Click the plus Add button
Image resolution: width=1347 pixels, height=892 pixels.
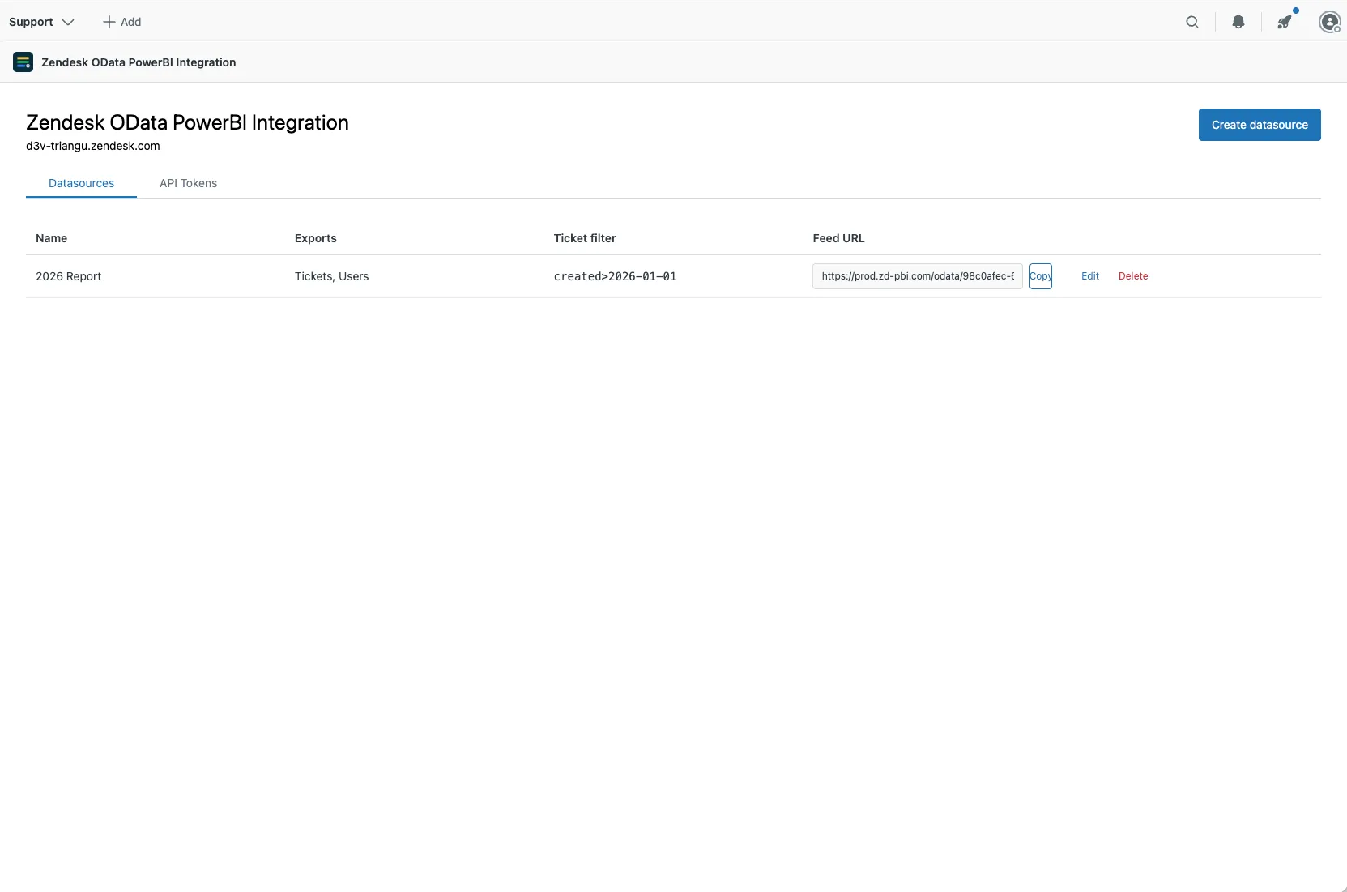(x=121, y=22)
